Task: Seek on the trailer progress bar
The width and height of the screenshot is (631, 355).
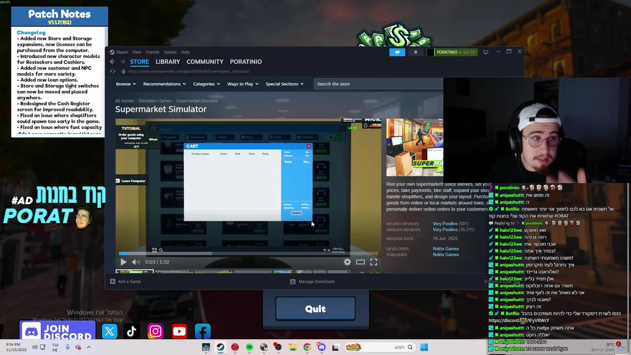Action: [248, 254]
